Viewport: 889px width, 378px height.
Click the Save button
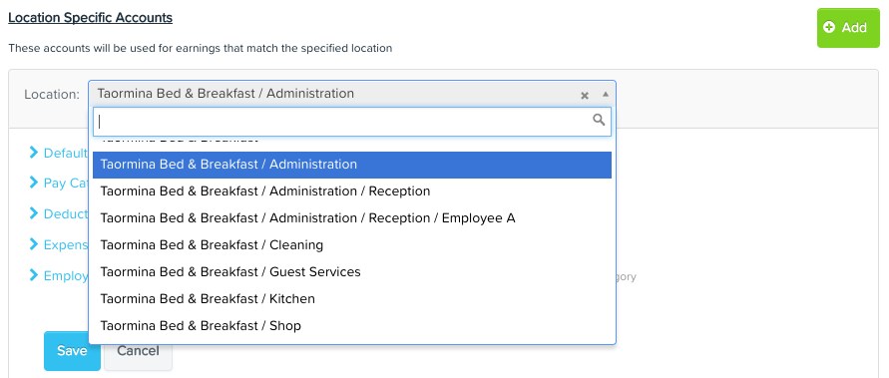72,351
